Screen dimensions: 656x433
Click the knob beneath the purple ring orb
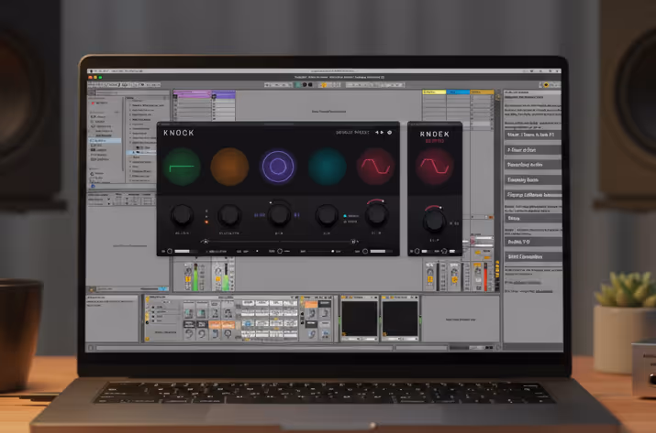pos(279,214)
